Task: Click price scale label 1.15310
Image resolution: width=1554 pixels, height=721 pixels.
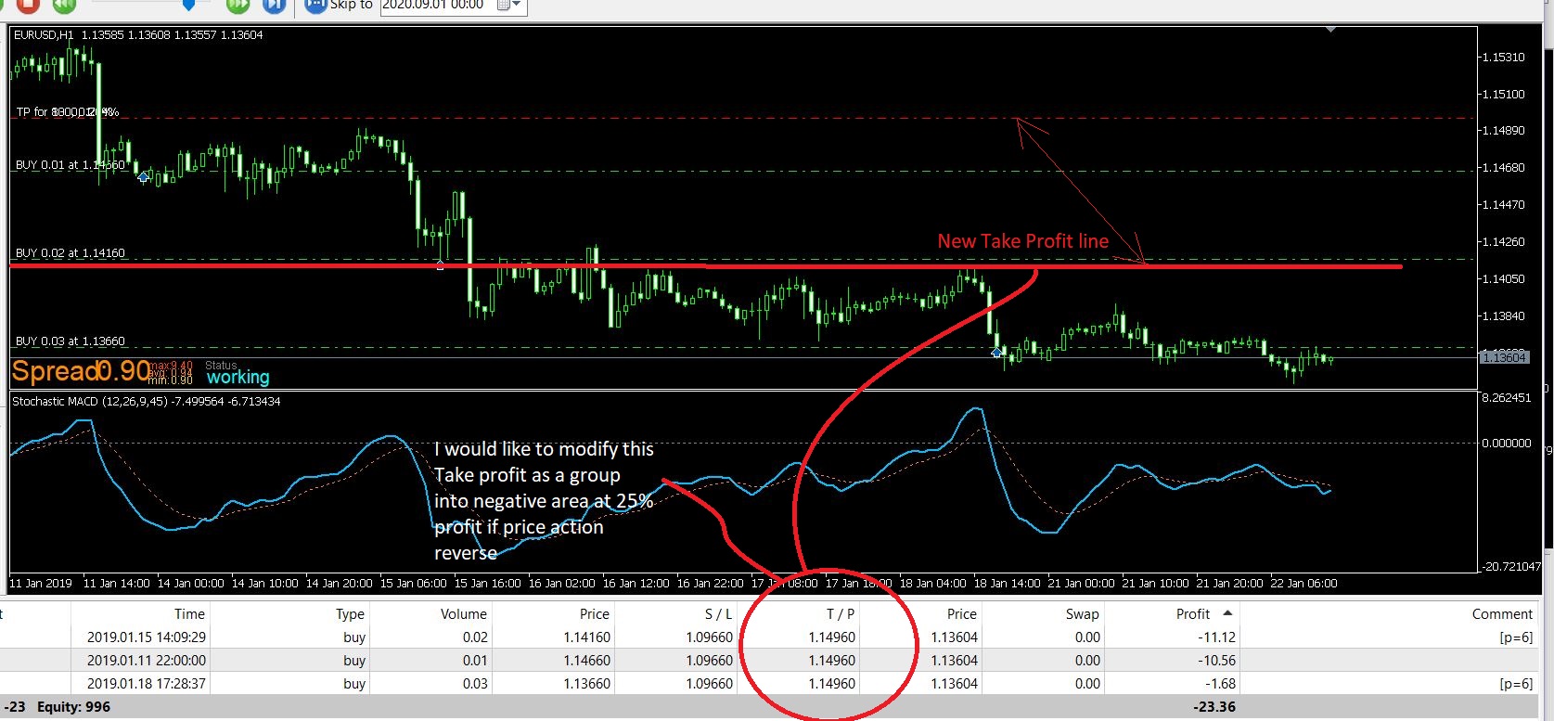Action: 1503,58
